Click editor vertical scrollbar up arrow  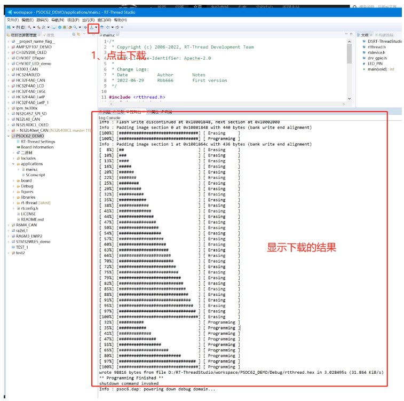[350, 42]
